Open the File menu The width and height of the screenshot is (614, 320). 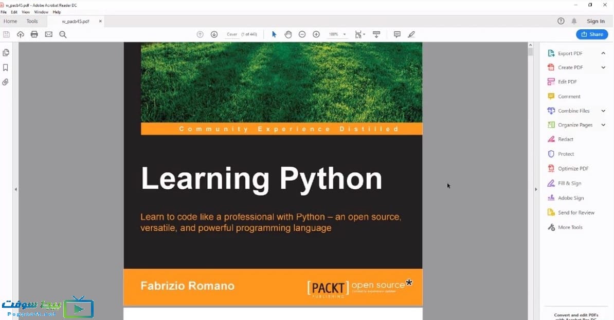4,12
